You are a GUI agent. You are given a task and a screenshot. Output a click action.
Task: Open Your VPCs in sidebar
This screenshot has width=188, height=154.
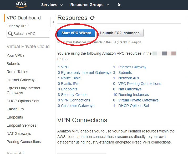16,55
